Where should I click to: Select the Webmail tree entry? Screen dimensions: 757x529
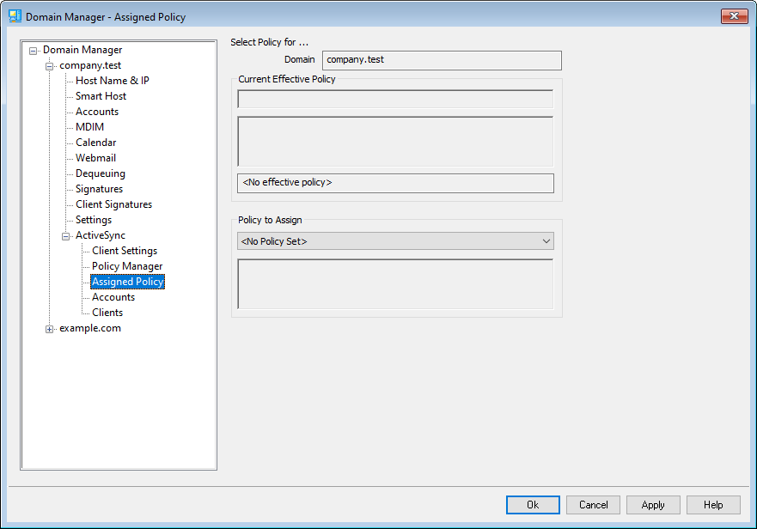[95, 158]
